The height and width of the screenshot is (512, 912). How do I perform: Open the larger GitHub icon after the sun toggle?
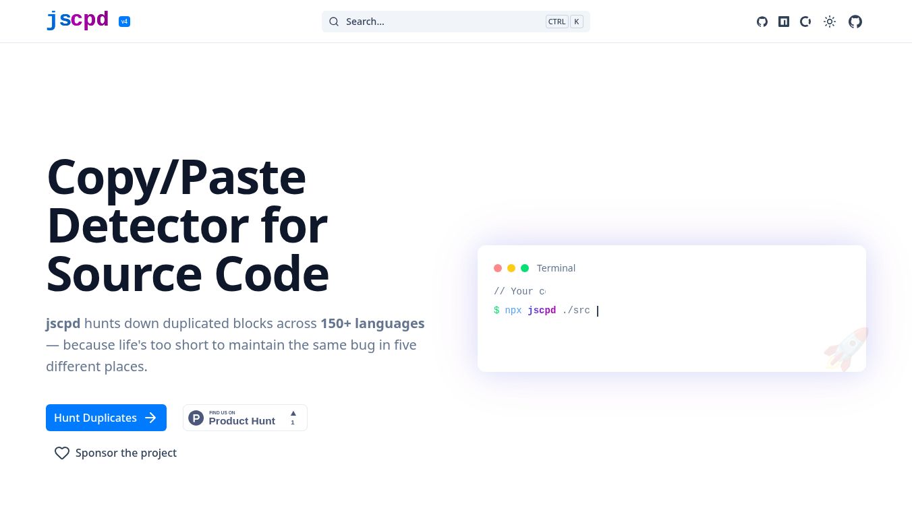pos(855,22)
